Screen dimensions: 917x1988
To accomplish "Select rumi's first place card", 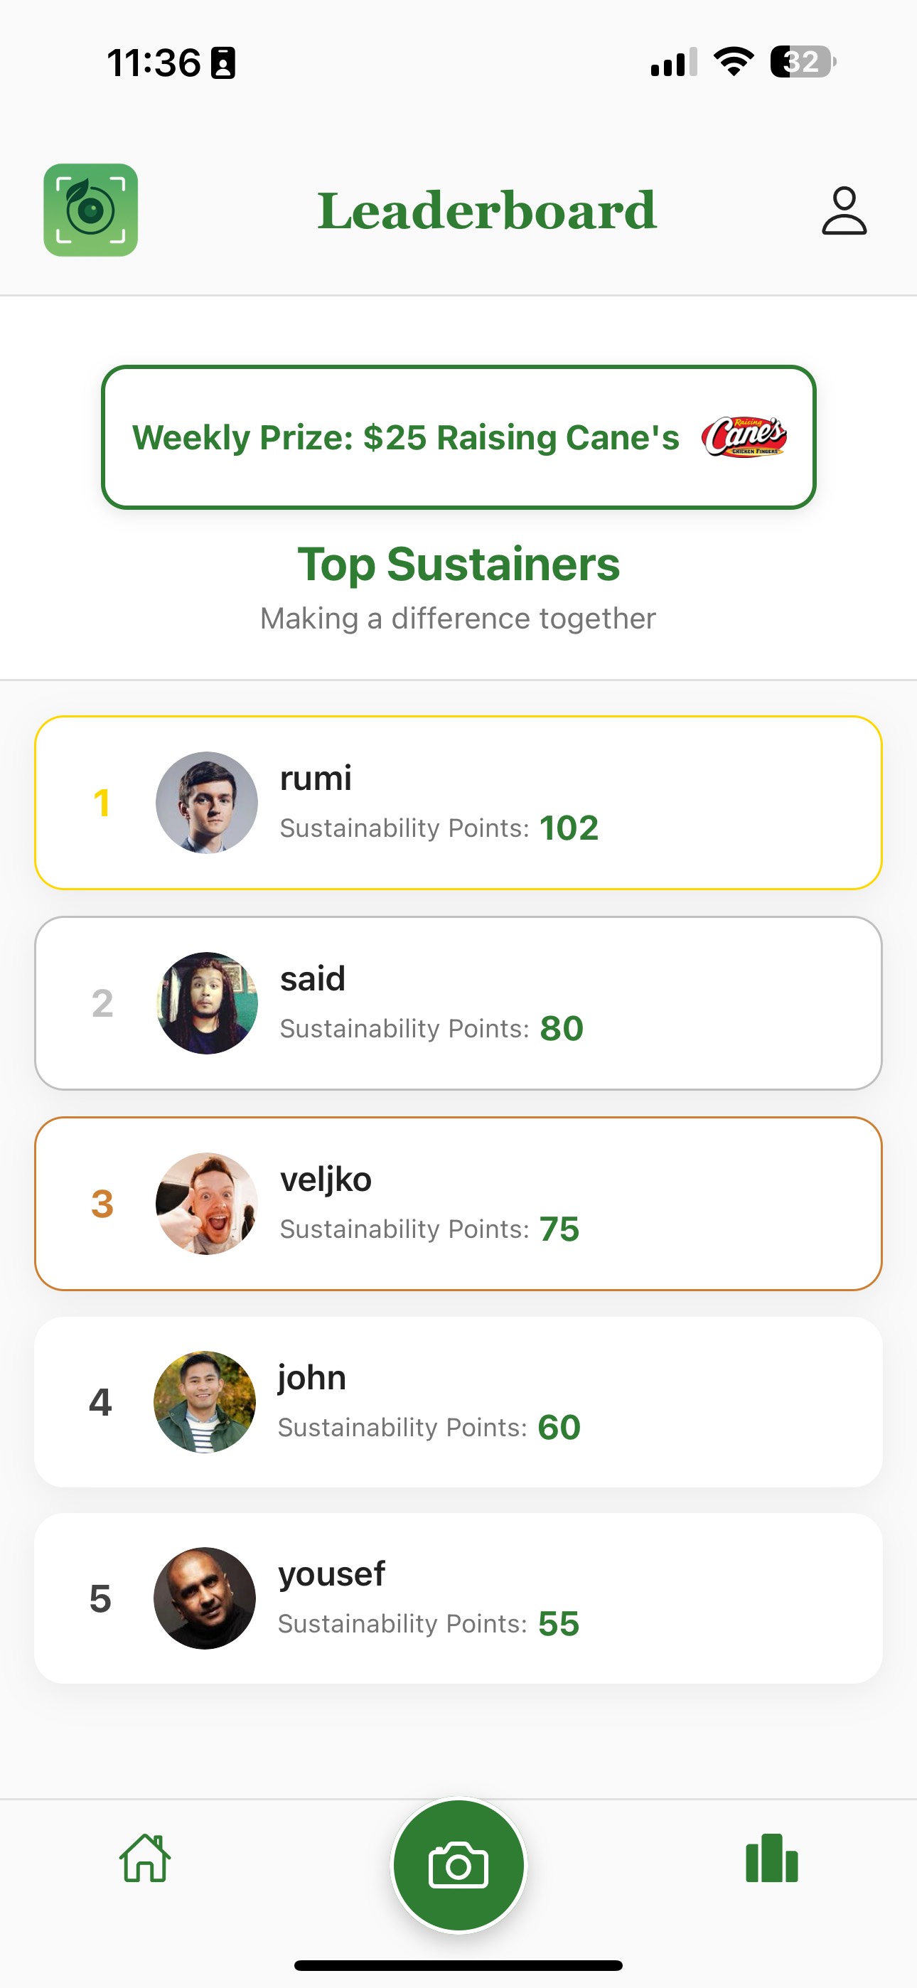I will pos(458,803).
